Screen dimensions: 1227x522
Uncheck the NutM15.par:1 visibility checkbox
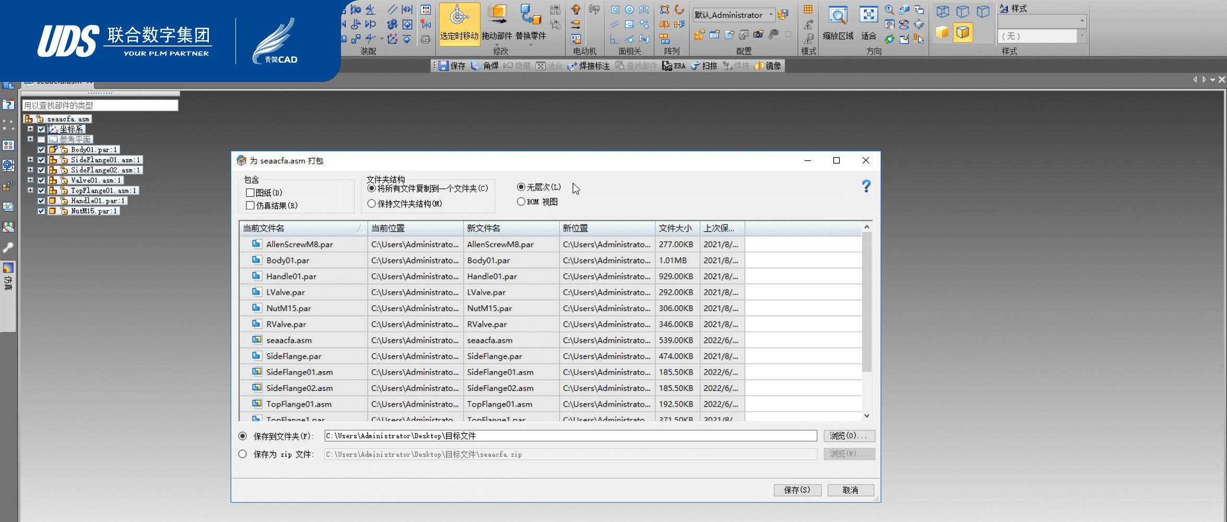(x=41, y=211)
